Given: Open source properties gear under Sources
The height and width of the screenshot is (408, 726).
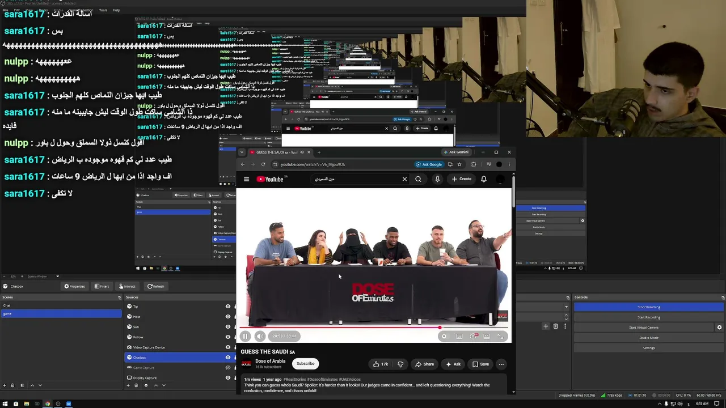Looking at the screenshot, I should tap(146, 385).
